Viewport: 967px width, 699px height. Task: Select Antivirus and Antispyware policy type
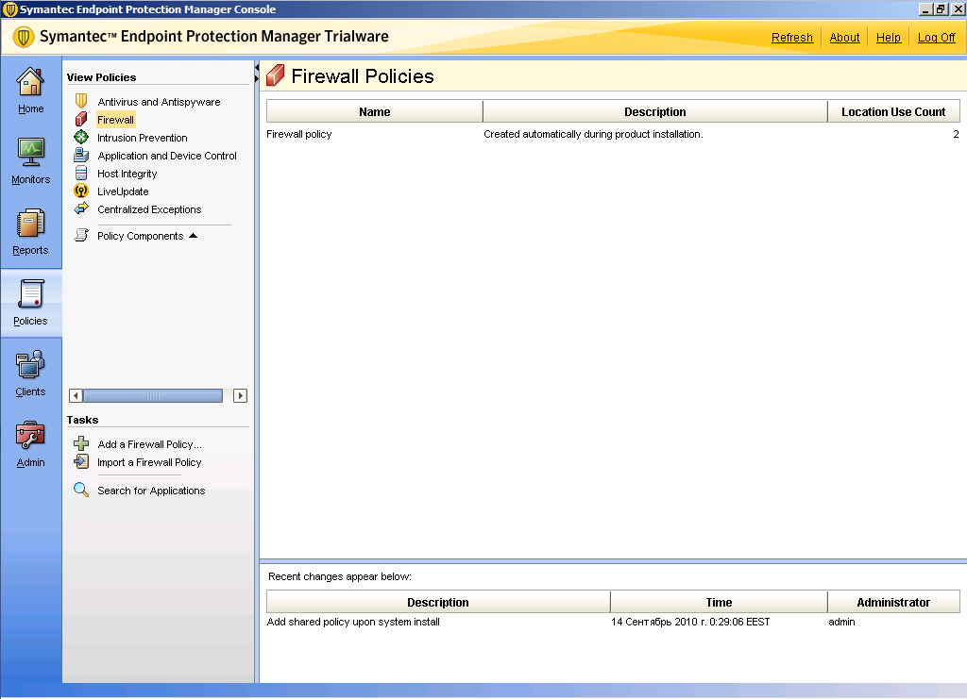pos(159,102)
